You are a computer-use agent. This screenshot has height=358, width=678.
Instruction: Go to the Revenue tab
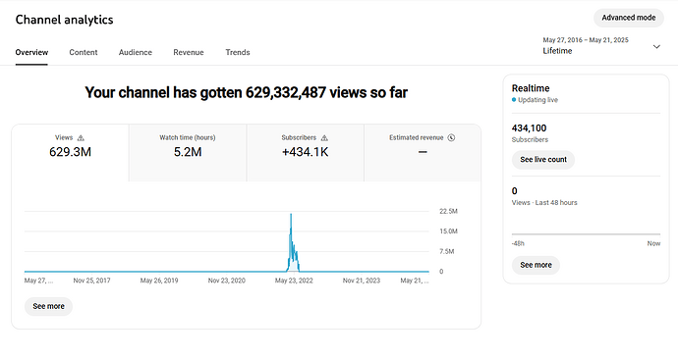coord(189,52)
